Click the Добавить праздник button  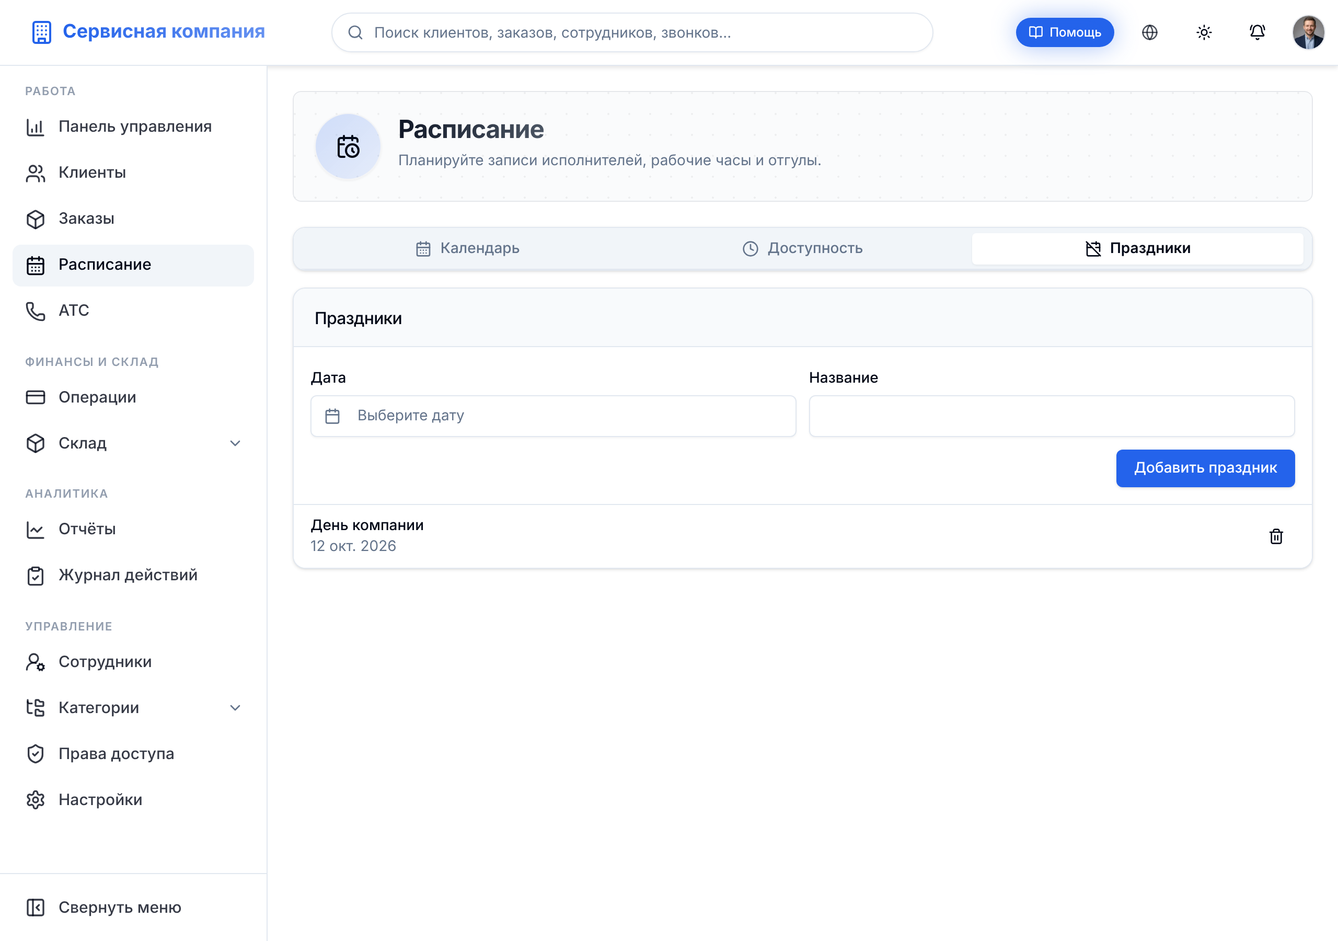coord(1205,468)
